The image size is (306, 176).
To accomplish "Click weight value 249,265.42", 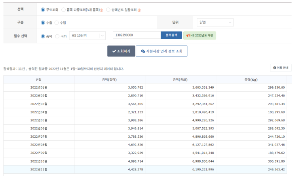I will (276, 169).
